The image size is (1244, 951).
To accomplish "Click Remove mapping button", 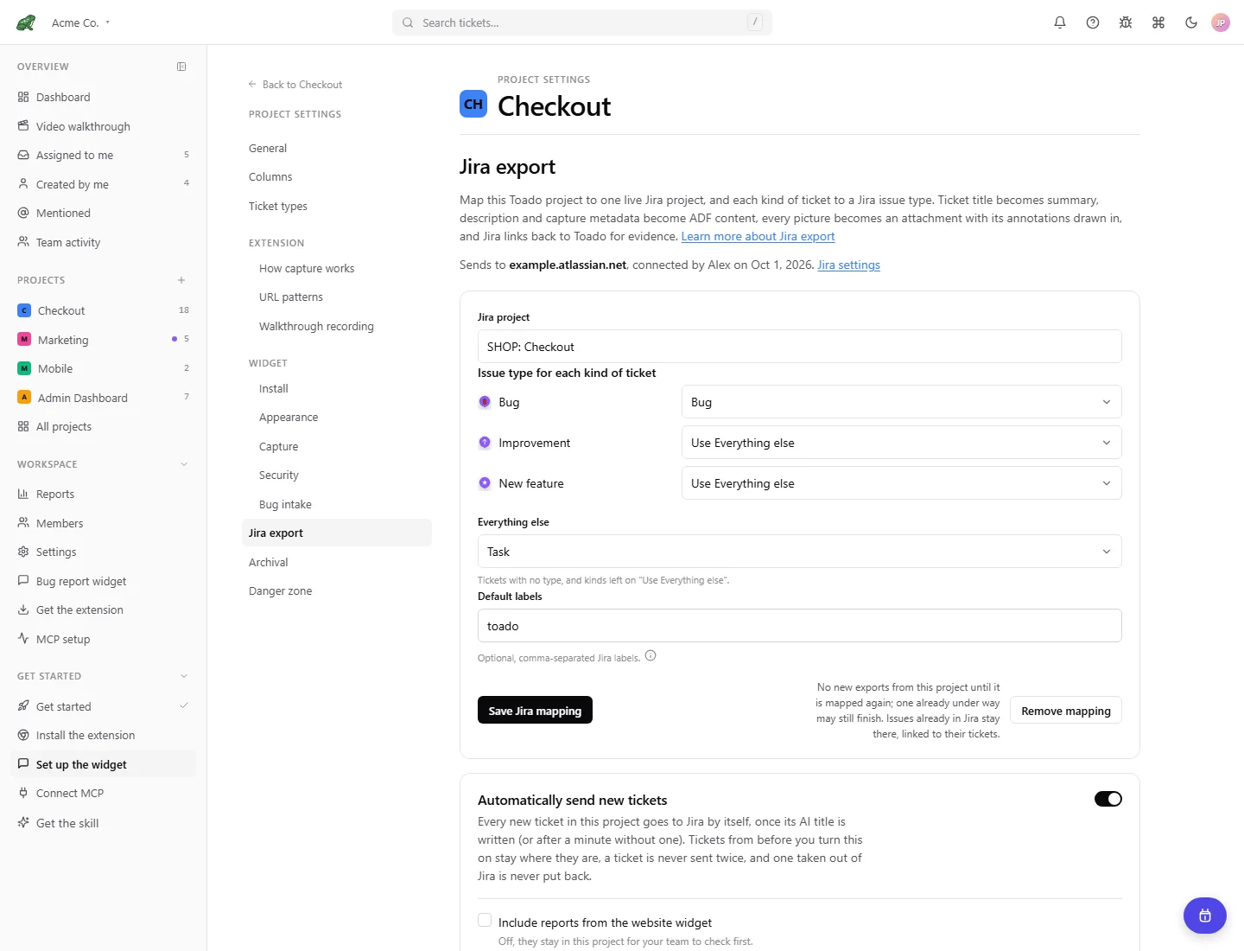I will pyautogui.click(x=1066, y=710).
